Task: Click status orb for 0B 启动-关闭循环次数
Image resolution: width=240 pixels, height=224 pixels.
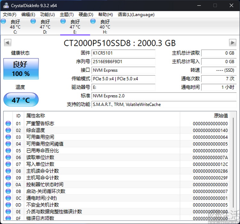Action: click(x=8, y=191)
